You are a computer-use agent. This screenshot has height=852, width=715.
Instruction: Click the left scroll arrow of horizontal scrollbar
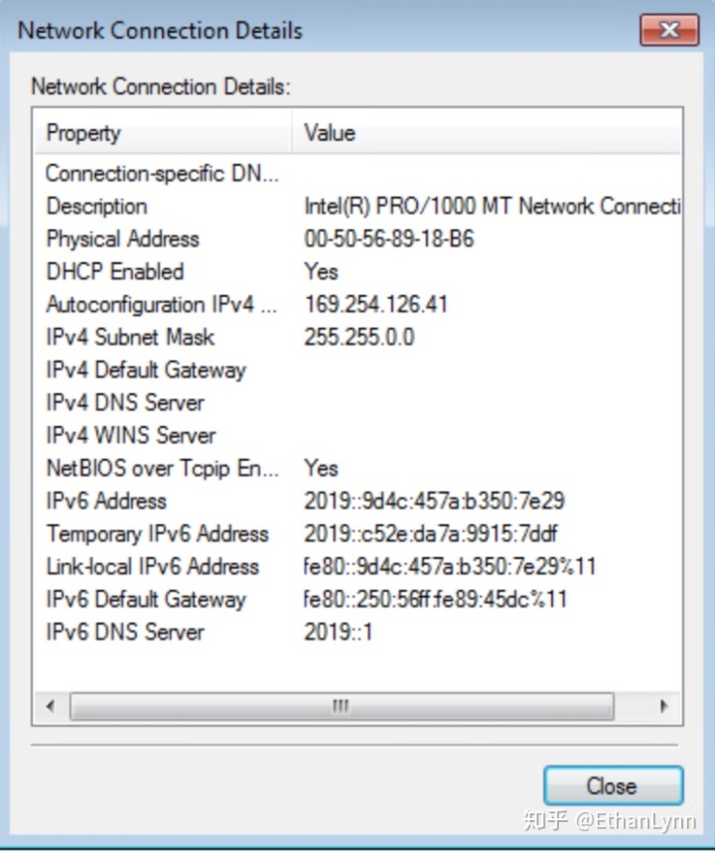tap(51, 706)
